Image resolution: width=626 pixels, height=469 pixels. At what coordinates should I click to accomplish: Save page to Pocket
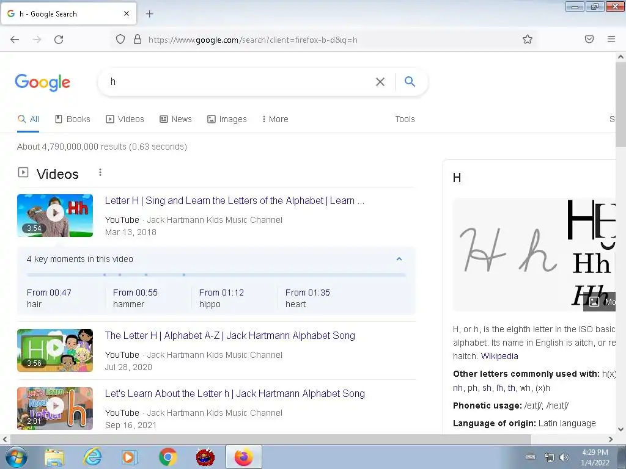[x=589, y=39]
